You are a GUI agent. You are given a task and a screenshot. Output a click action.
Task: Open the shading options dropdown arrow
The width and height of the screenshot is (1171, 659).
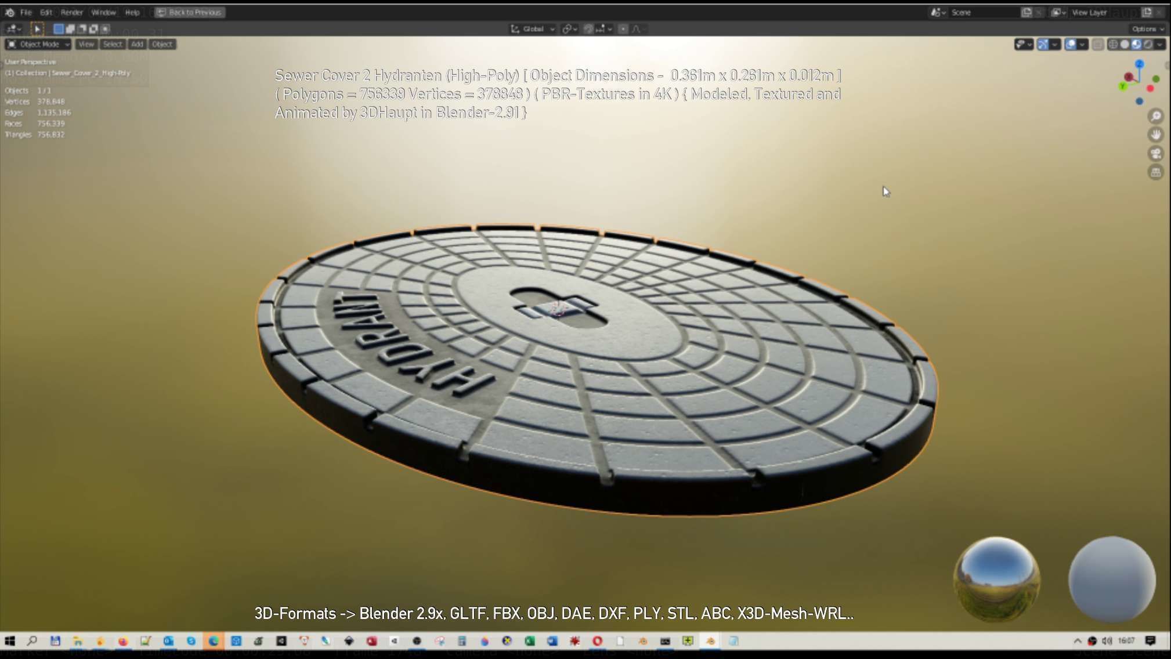click(1160, 44)
